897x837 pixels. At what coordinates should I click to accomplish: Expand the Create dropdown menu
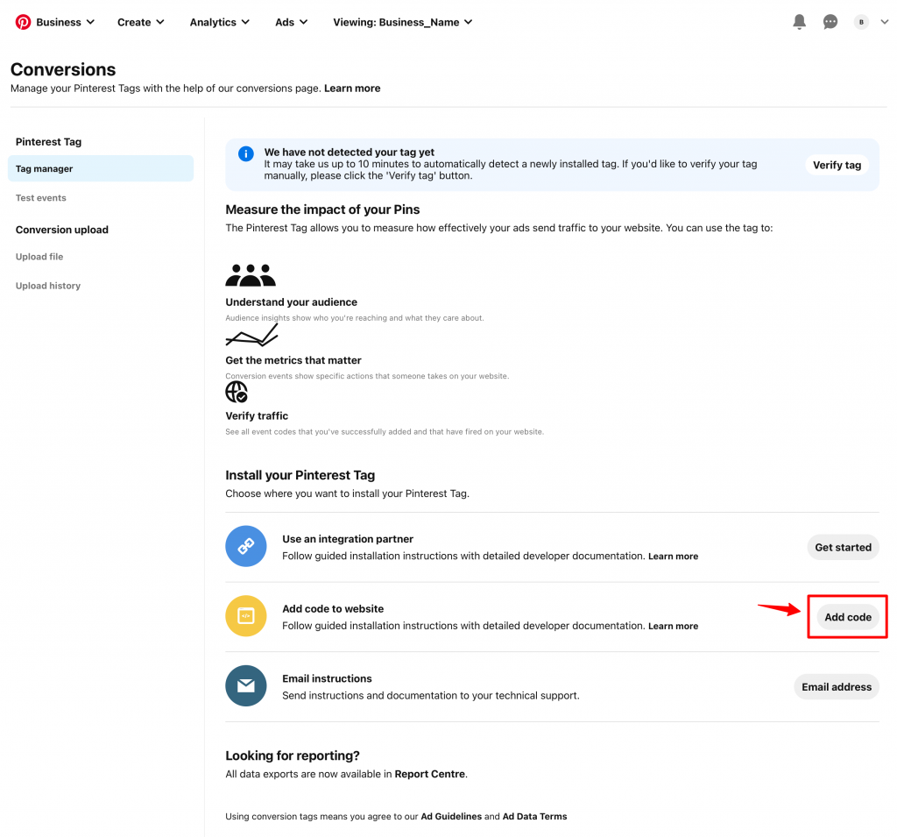tap(141, 22)
